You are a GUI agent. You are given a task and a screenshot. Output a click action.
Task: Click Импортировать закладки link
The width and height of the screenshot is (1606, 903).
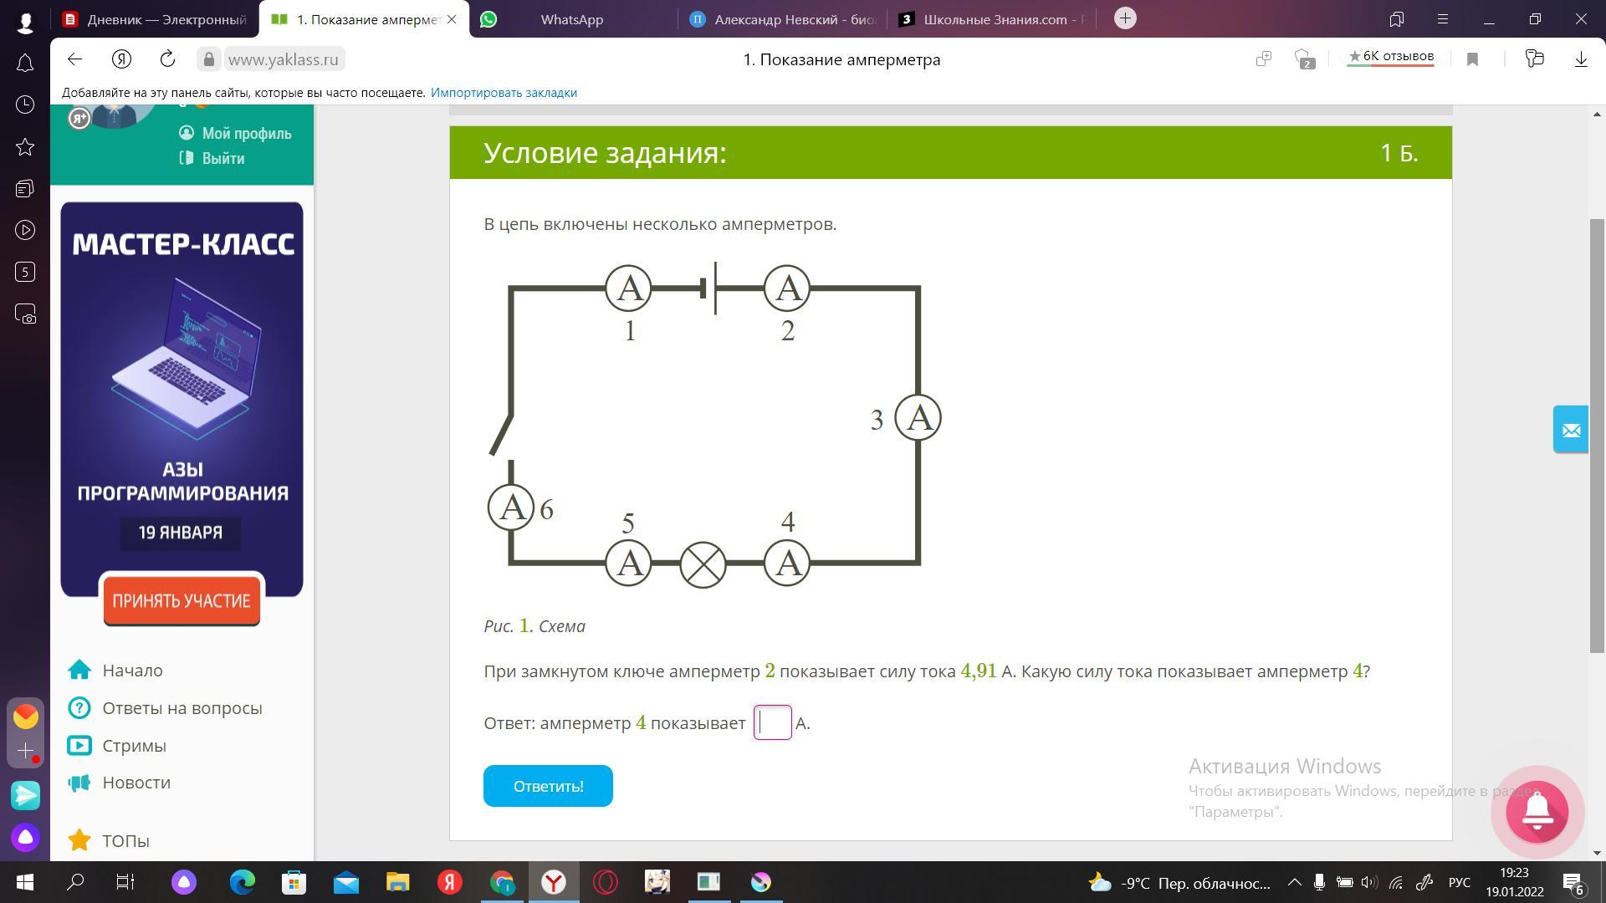tap(504, 93)
